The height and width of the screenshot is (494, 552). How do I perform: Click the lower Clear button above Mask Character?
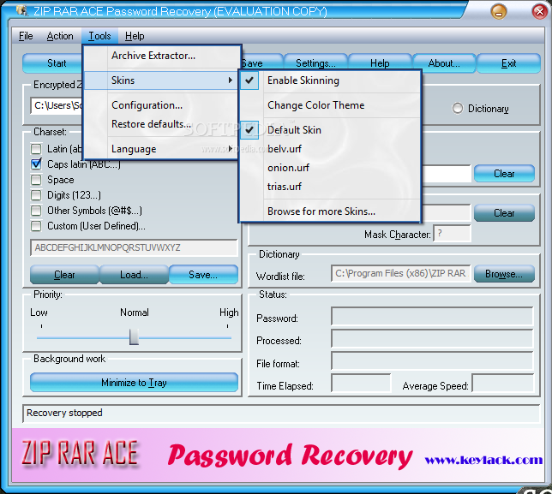coord(504,212)
